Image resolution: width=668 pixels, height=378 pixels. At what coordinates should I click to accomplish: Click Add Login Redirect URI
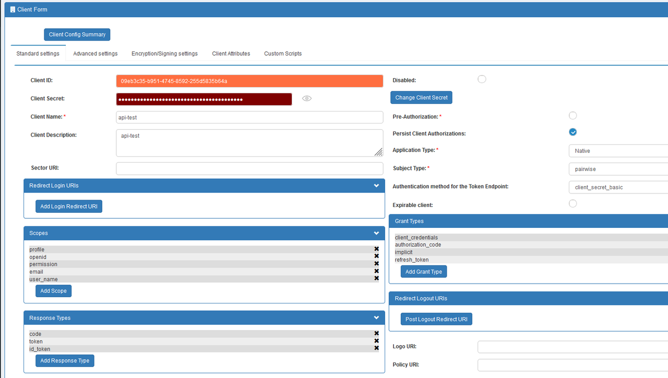[x=69, y=206]
